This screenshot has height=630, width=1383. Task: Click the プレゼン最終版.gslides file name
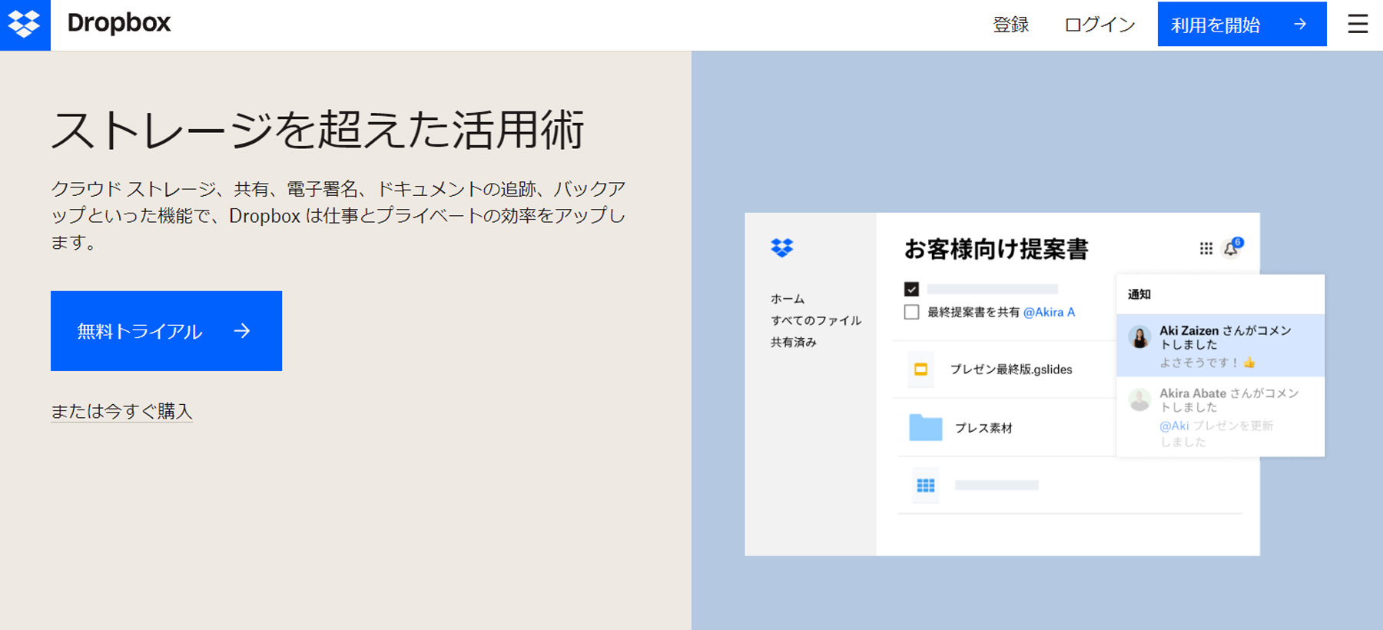click(x=1011, y=370)
